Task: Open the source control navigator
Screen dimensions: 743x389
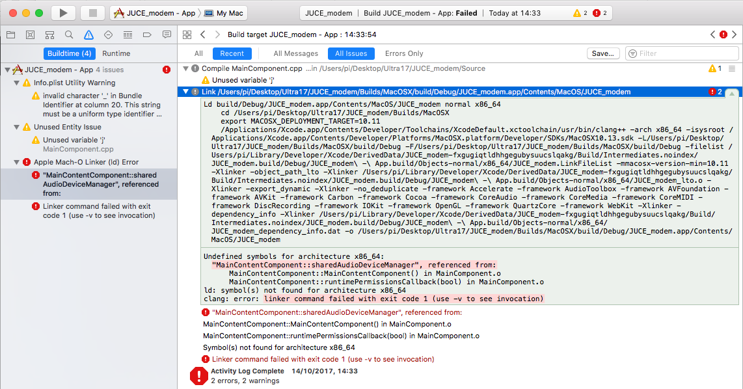Action: [x=31, y=34]
